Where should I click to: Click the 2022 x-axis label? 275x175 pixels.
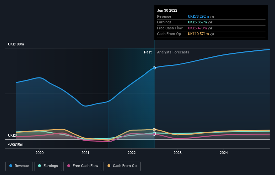(132, 153)
